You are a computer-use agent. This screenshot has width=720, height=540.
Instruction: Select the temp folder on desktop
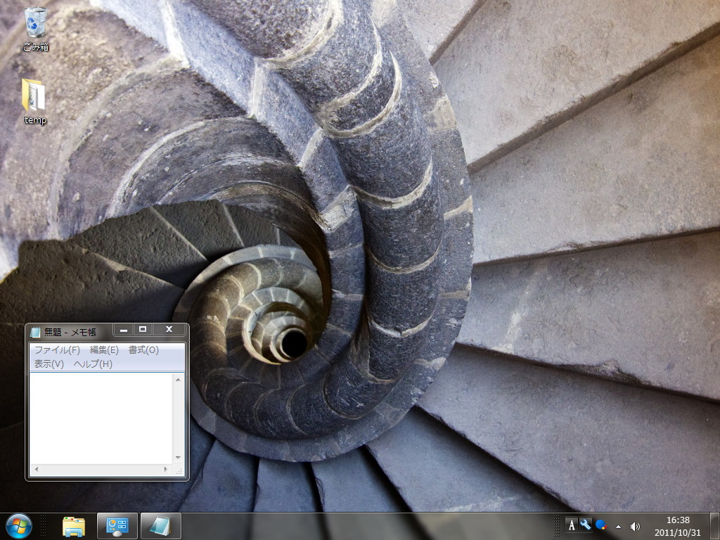(35, 101)
